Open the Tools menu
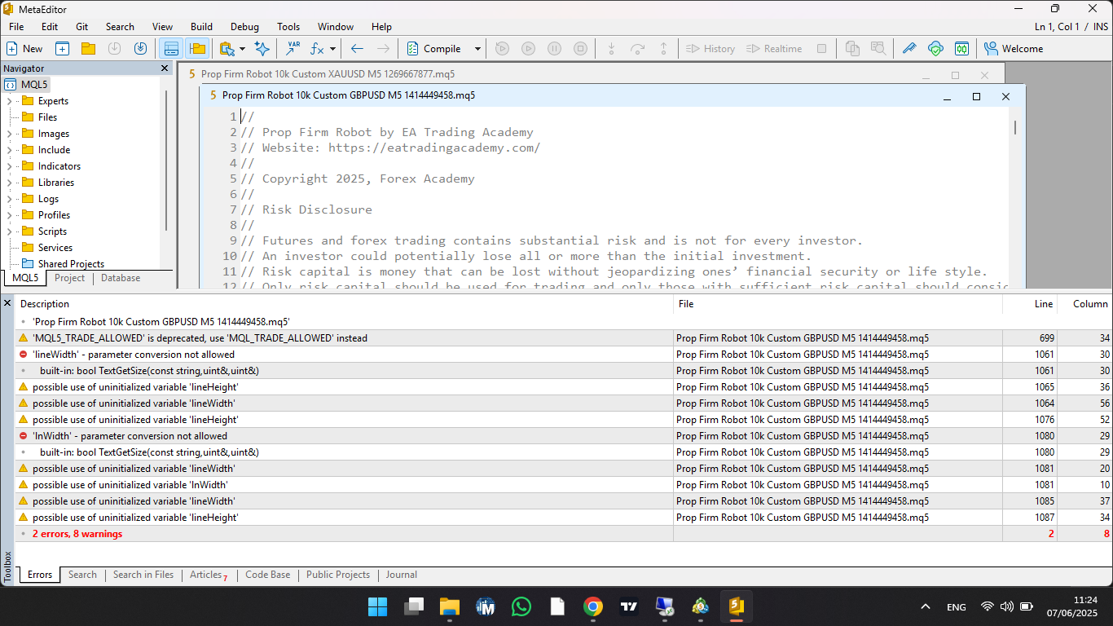The width and height of the screenshot is (1113, 626). (288, 27)
